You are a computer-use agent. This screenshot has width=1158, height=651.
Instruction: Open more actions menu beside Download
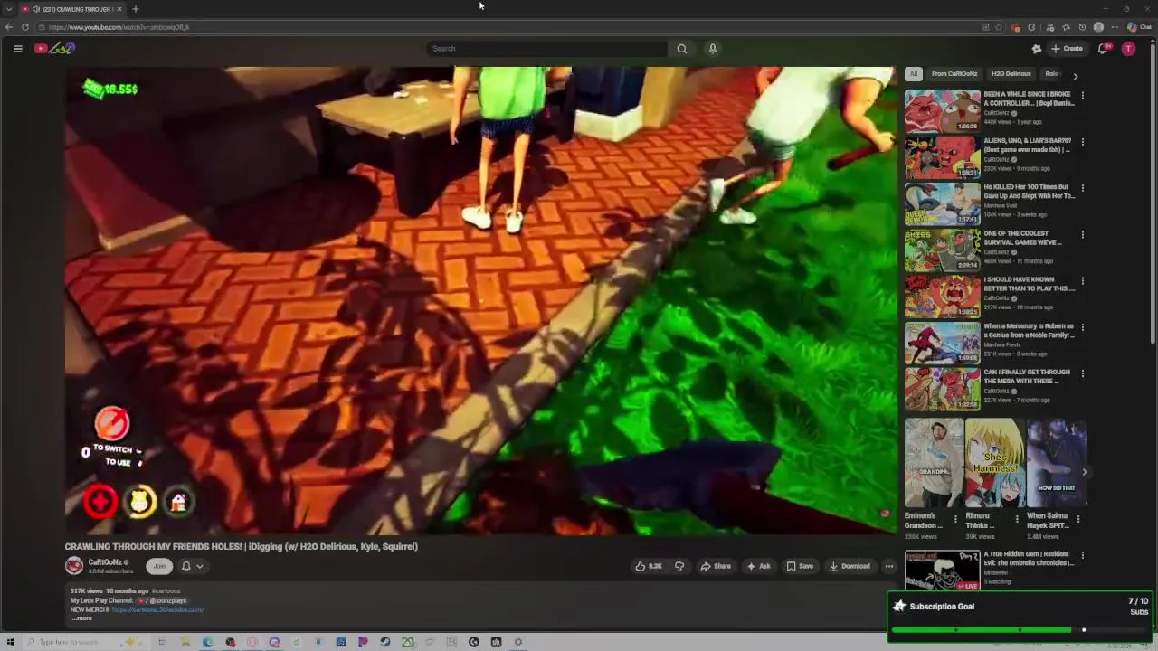point(889,566)
